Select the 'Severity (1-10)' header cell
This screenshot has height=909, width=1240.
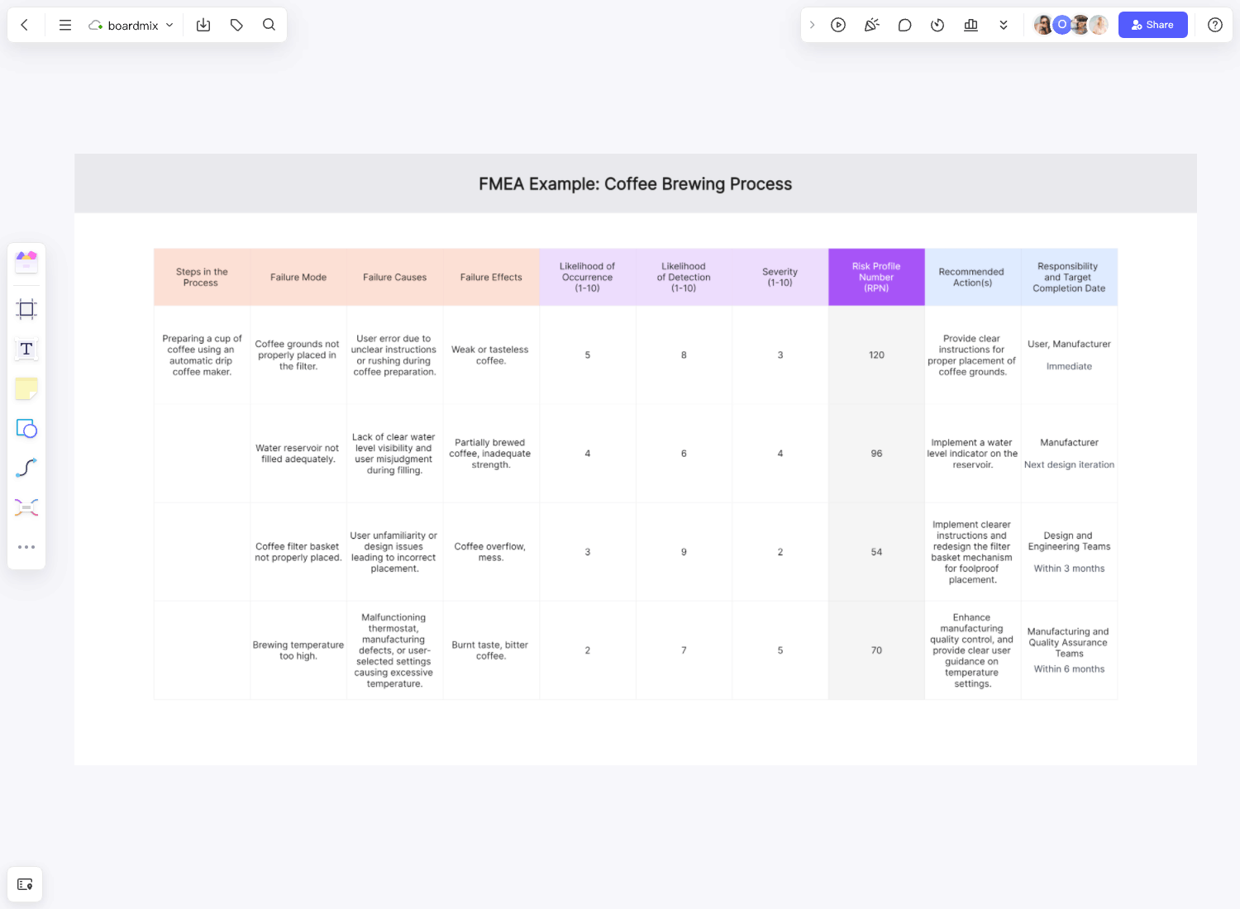[x=780, y=277]
